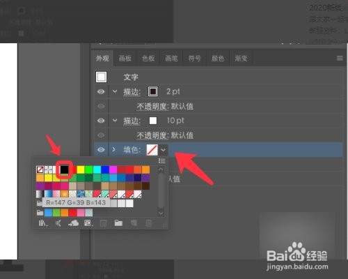
Task: Pick the cyan swatch in top row
Action: [x=97, y=169]
